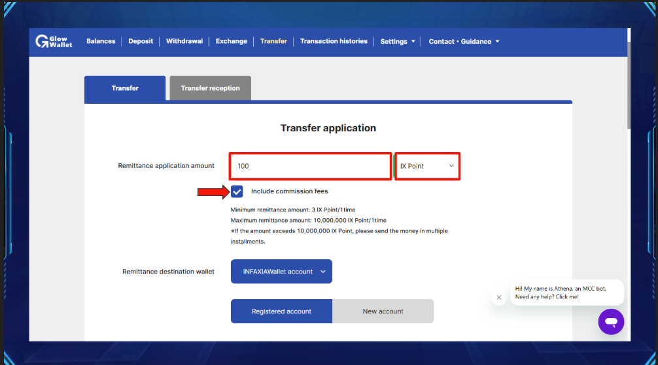Click the Remittance application amount label

[x=166, y=166]
